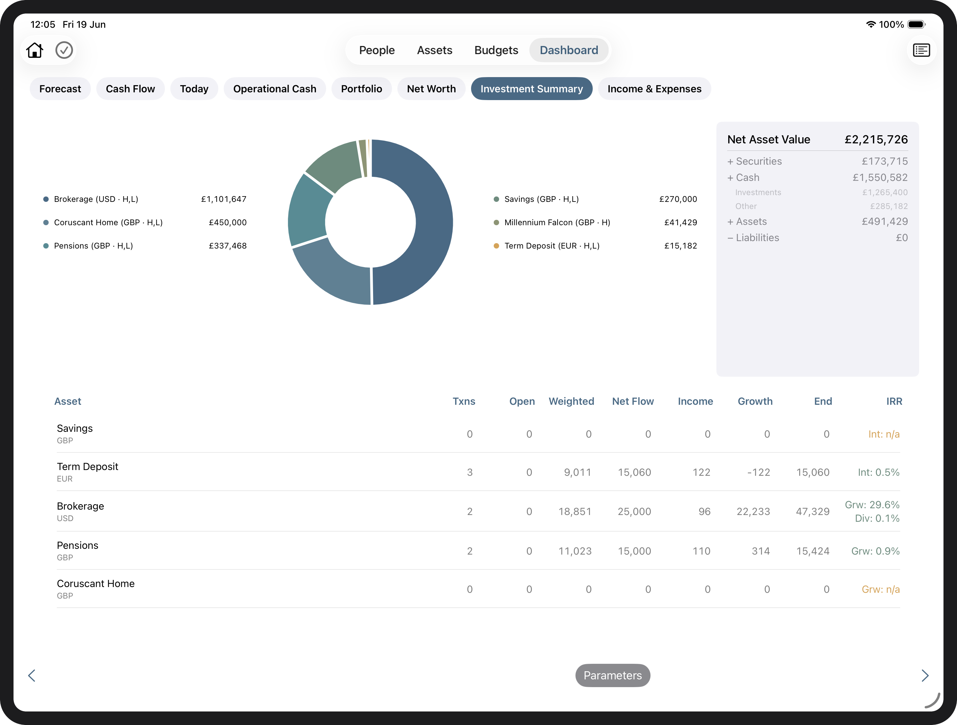This screenshot has width=957, height=725.
Task: Click the Net Asset Value heading
Action: (x=768, y=139)
